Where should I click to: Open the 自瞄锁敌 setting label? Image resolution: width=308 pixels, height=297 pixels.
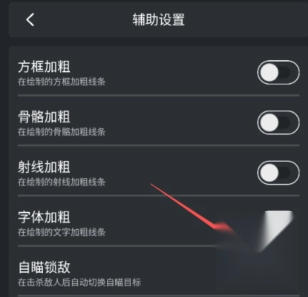44,267
